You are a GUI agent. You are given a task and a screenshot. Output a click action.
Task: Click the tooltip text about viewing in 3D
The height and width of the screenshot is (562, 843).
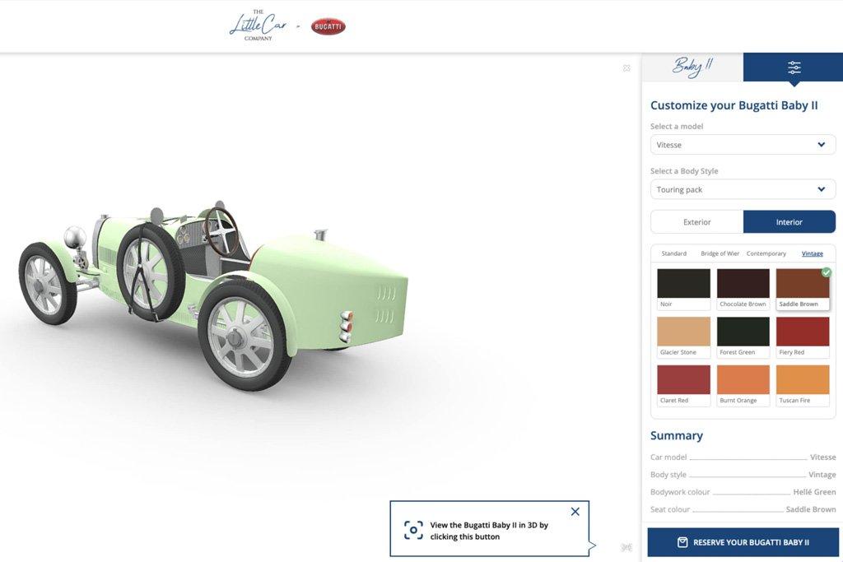coord(489,531)
